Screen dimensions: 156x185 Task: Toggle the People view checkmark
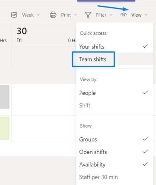(x=145, y=93)
